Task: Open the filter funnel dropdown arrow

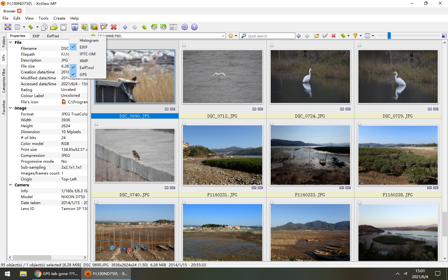Action: 361,36
